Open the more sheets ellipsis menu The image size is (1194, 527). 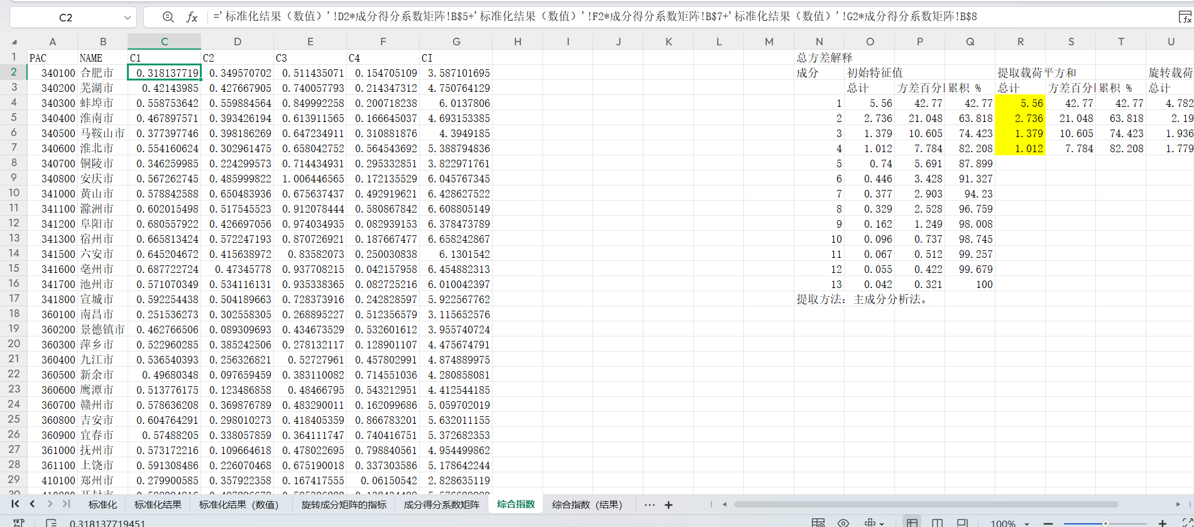click(650, 504)
